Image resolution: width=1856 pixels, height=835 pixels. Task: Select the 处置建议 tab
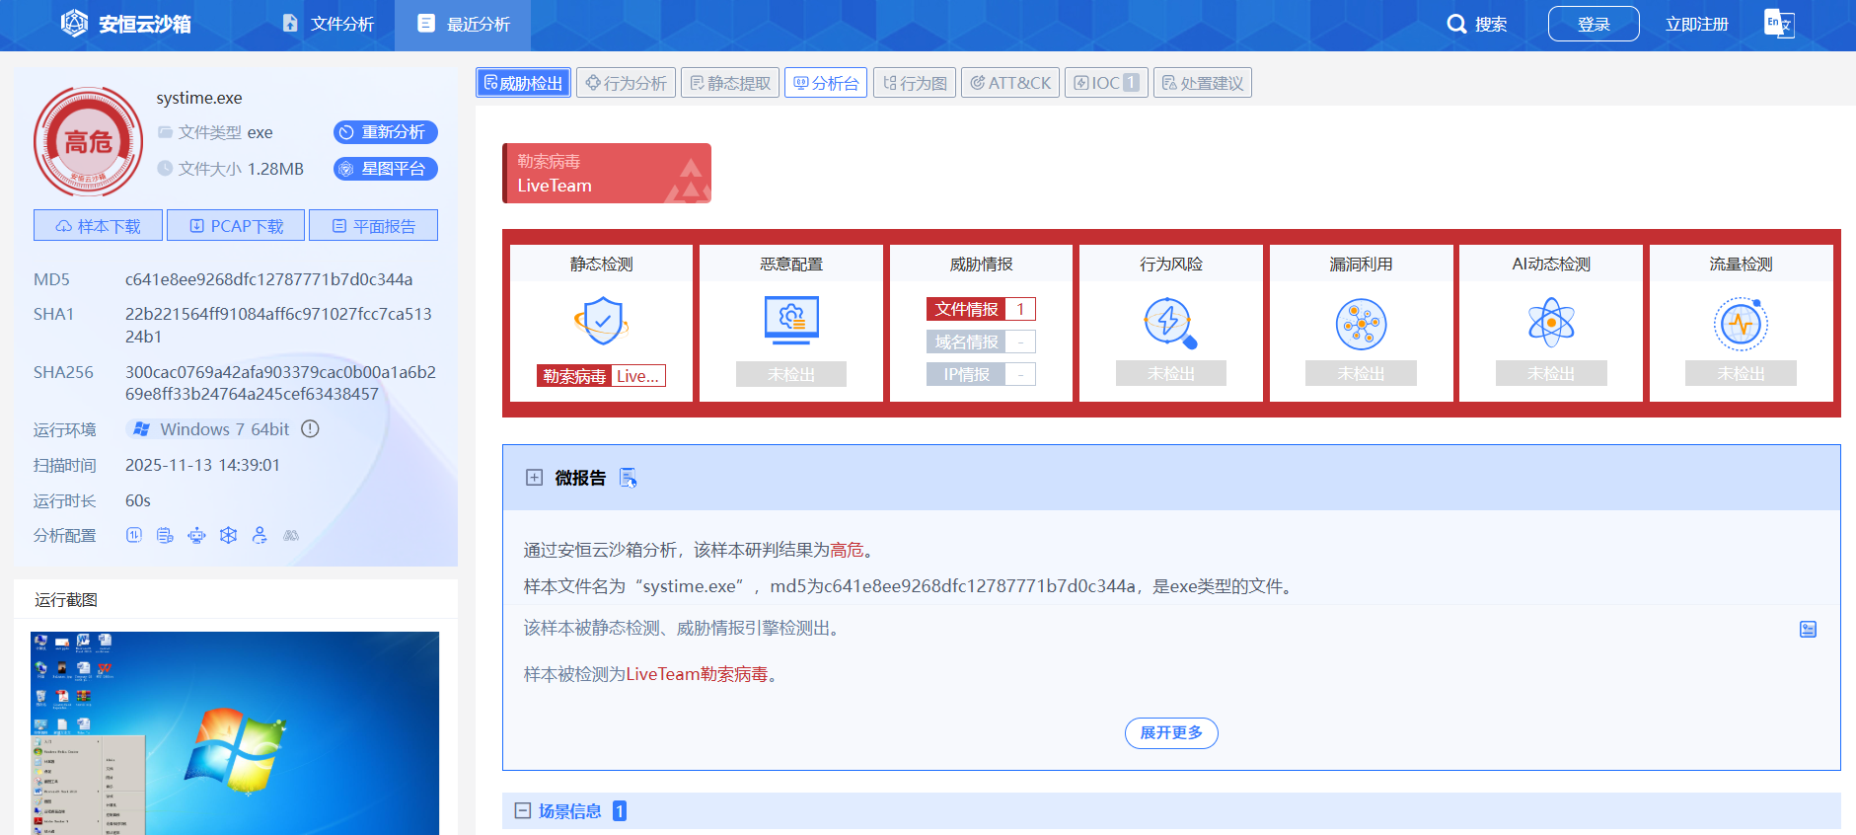point(1202,83)
